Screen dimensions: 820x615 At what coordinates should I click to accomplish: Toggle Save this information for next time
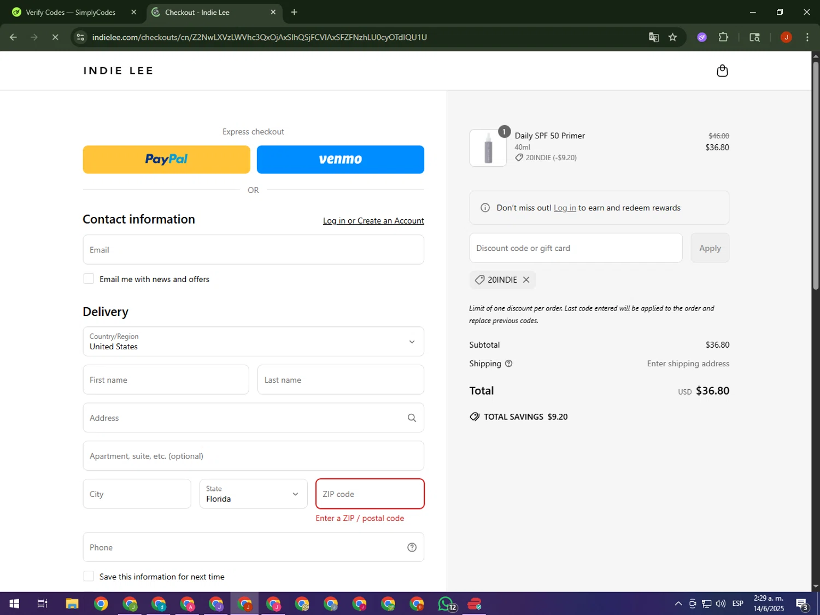click(89, 576)
